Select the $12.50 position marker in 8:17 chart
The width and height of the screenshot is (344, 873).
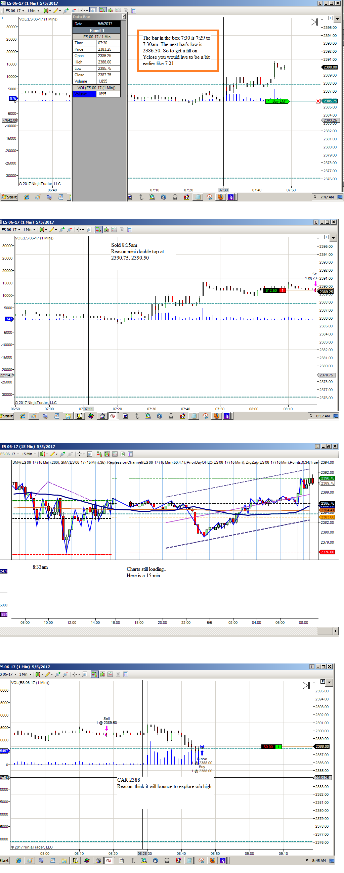tap(274, 290)
